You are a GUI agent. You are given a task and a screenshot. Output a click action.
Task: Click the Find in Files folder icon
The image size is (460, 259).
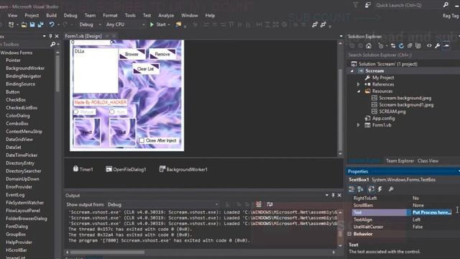[x=178, y=24]
